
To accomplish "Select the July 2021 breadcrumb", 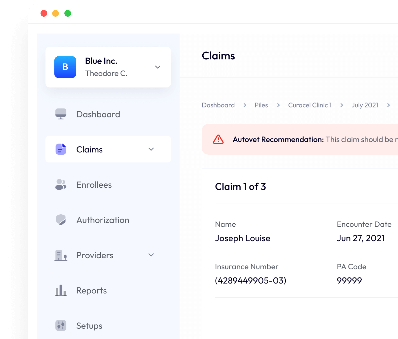I will pyautogui.click(x=365, y=105).
